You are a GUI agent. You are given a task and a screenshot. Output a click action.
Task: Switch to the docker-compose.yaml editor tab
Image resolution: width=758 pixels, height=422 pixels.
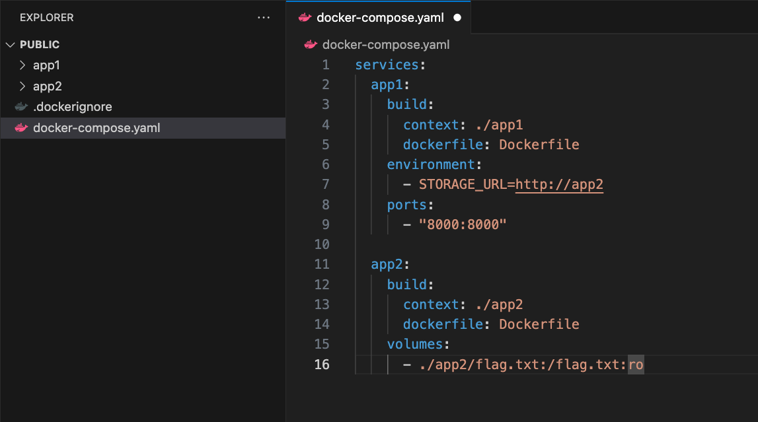tap(379, 18)
